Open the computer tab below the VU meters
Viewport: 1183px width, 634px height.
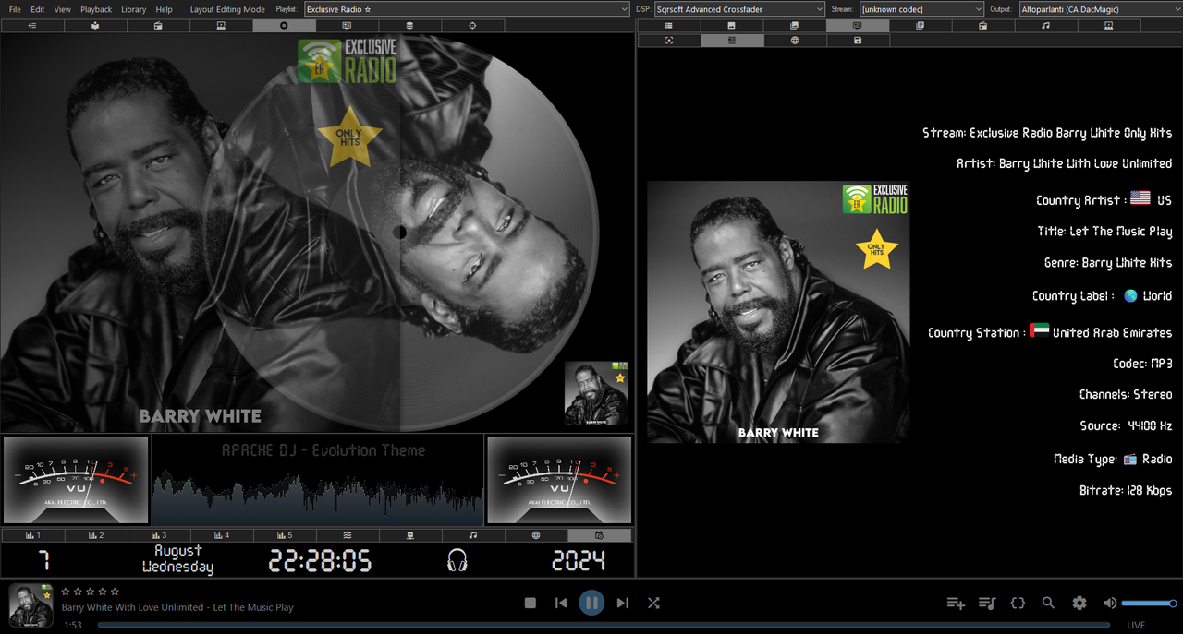point(409,535)
